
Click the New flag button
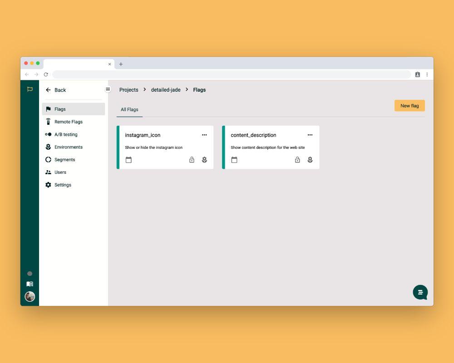click(x=410, y=106)
